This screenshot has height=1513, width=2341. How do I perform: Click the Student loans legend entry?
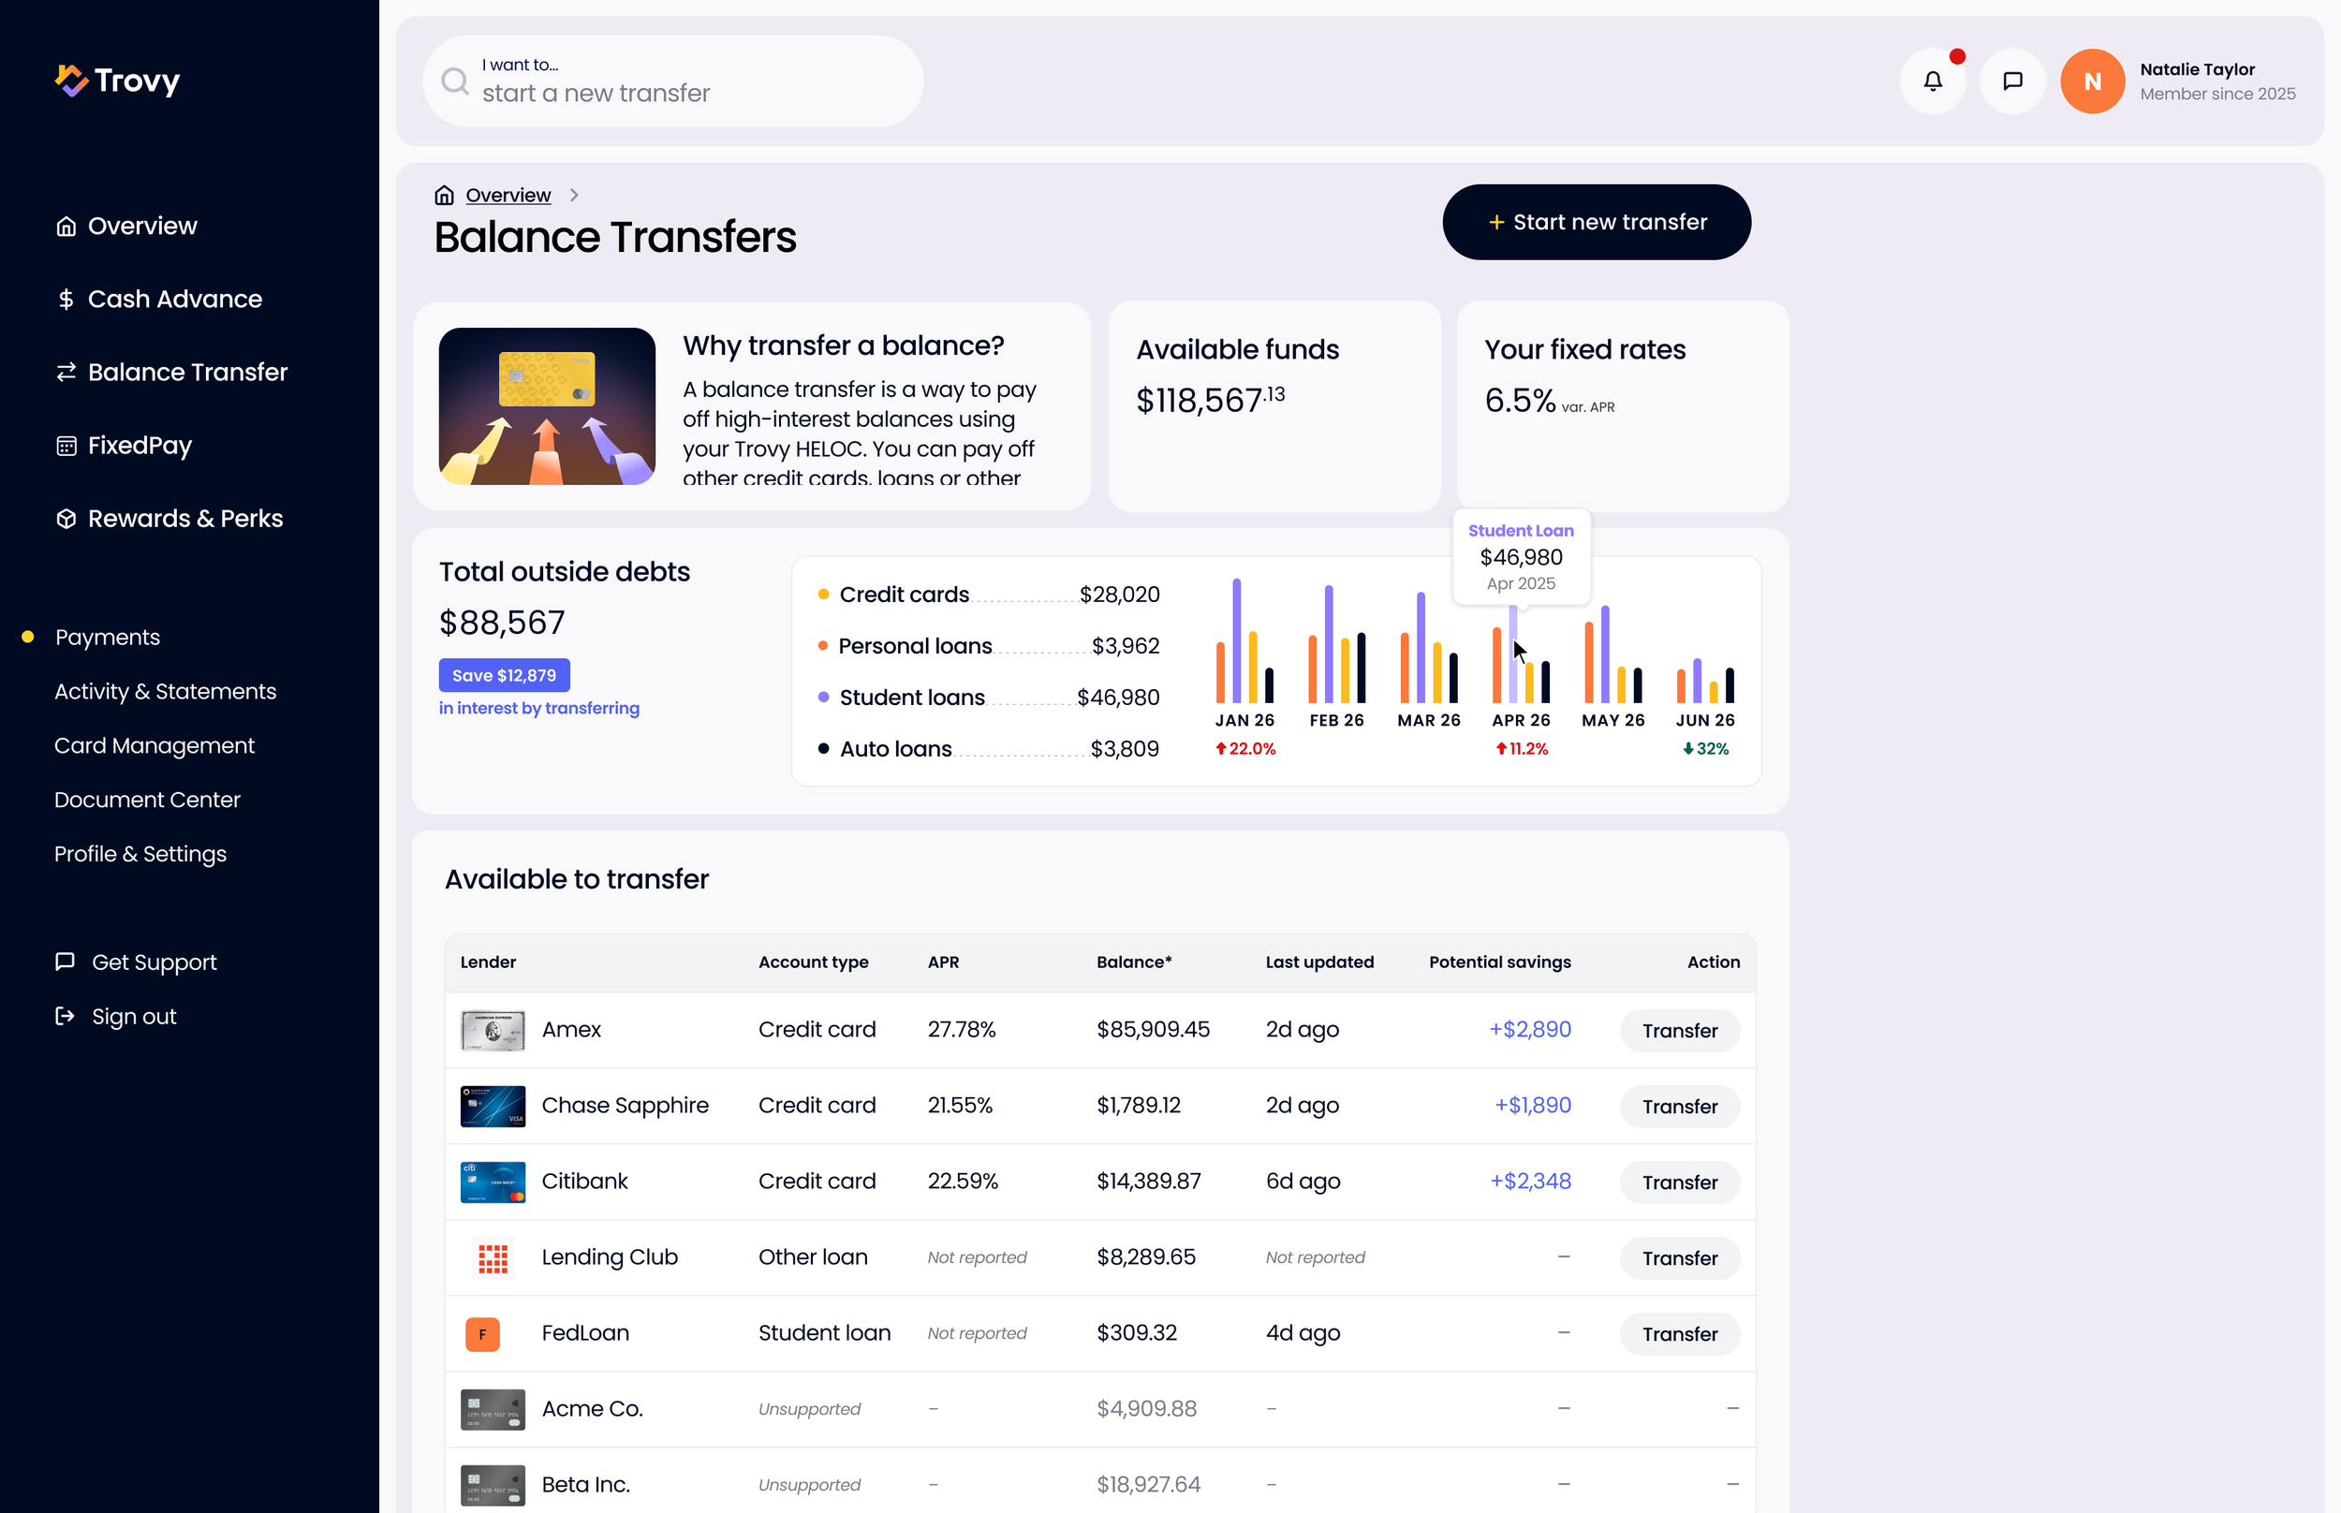[x=989, y=698]
